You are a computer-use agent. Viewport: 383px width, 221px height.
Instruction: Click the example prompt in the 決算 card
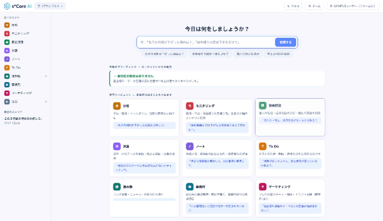coord(144,168)
